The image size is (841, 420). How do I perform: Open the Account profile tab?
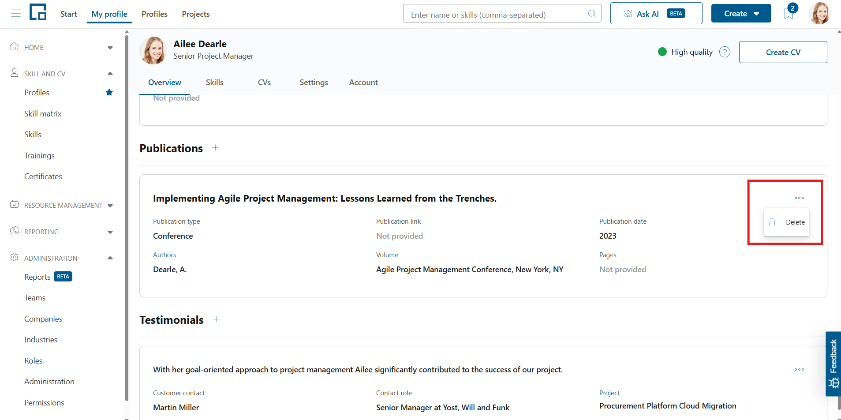pos(363,82)
